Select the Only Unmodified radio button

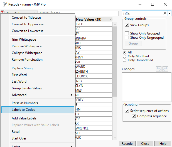click(x=124, y=60)
